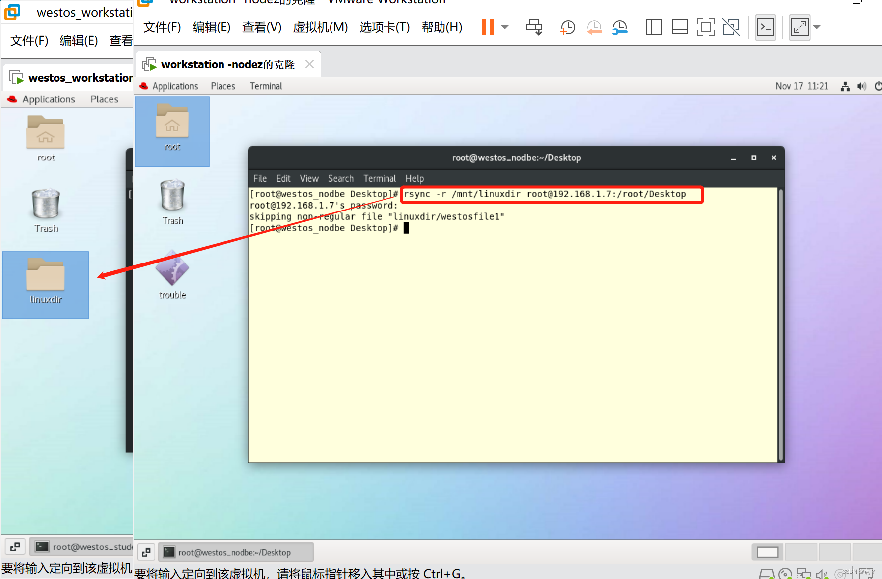Image resolution: width=882 pixels, height=579 pixels.
Task: Open the Places menu in the guest
Action: tap(222, 86)
